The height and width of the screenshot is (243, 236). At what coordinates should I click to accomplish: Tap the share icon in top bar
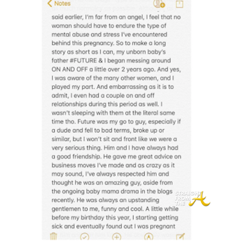click(180, 4)
